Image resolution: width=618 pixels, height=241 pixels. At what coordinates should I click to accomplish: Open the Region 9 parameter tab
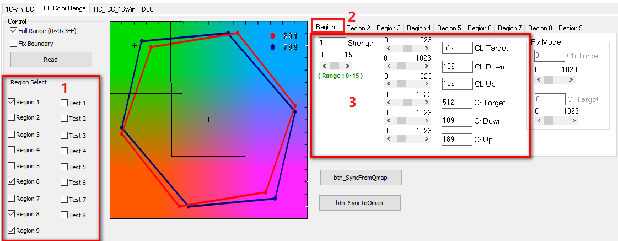tap(570, 28)
